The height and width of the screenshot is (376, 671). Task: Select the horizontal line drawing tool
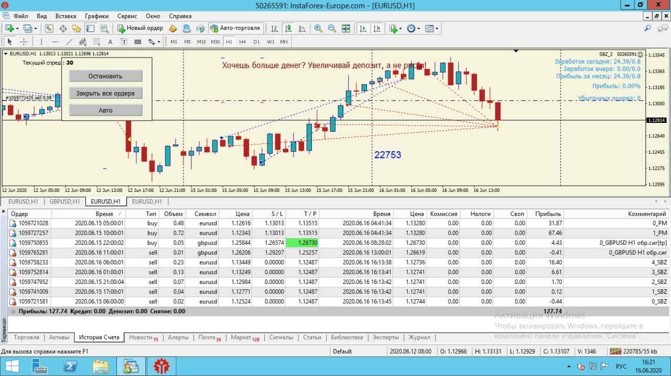[x=55, y=42]
